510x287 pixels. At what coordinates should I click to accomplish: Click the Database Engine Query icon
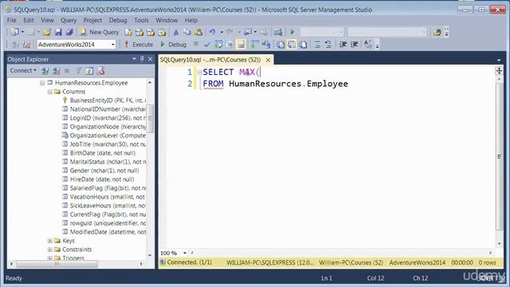[x=128, y=32]
